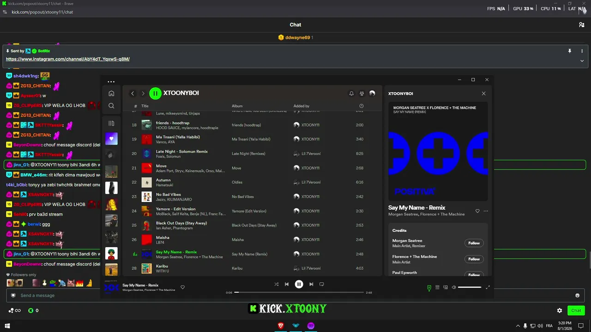Enter Spotify full screen mode
Viewport: 591px width, 332px height.
pyautogui.click(x=488, y=287)
